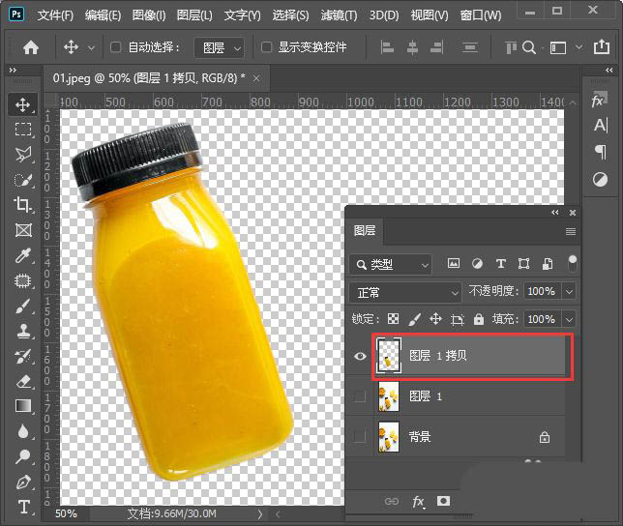The image size is (623, 526).
Task: Show the 图层 1 layer
Action: pyautogui.click(x=360, y=395)
